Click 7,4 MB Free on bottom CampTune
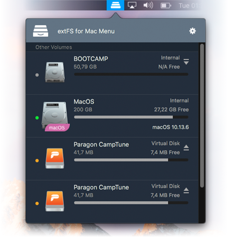 tap(165, 195)
